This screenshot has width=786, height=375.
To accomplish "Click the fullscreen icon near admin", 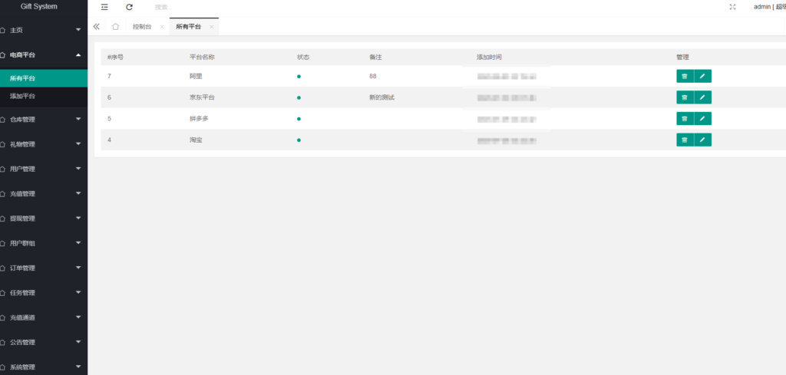I will coord(732,7).
